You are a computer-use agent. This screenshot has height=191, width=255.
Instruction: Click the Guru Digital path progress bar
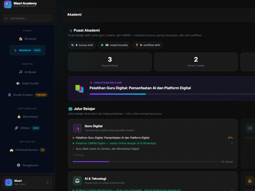[146, 162]
